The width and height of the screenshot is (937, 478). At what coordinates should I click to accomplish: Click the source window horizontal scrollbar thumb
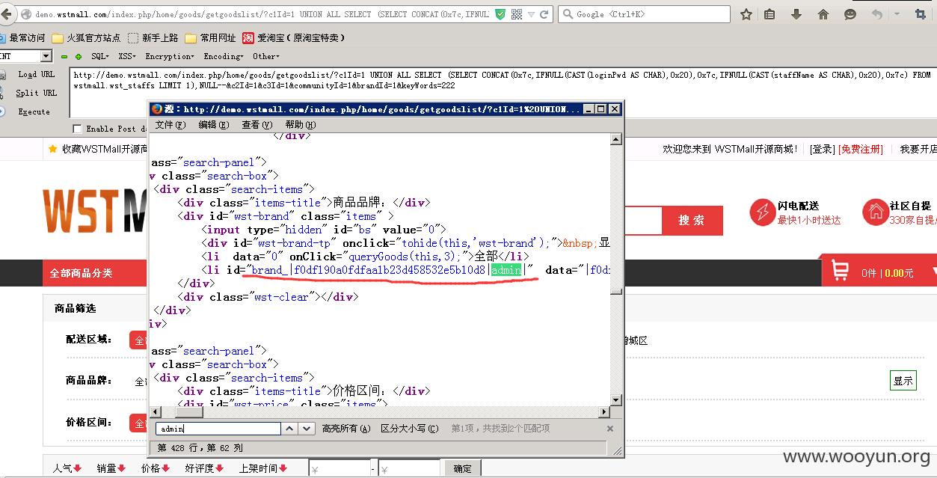tap(188, 412)
